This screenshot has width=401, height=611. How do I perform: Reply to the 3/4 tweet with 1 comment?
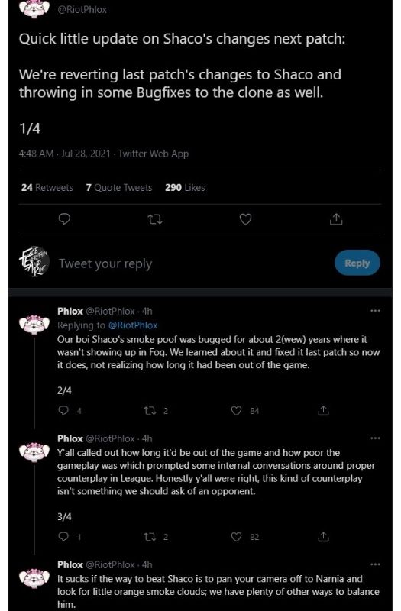(x=63, y=537)
